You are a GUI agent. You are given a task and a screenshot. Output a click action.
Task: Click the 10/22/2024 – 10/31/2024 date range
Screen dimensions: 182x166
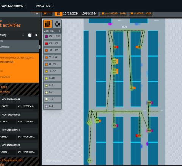80,14
